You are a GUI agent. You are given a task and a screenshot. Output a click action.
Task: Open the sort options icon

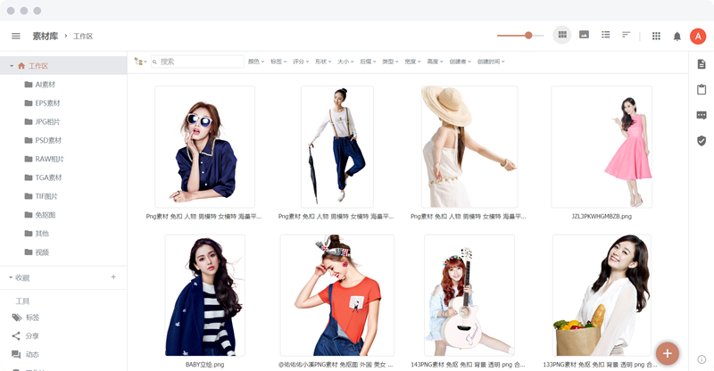coord(627,35)
